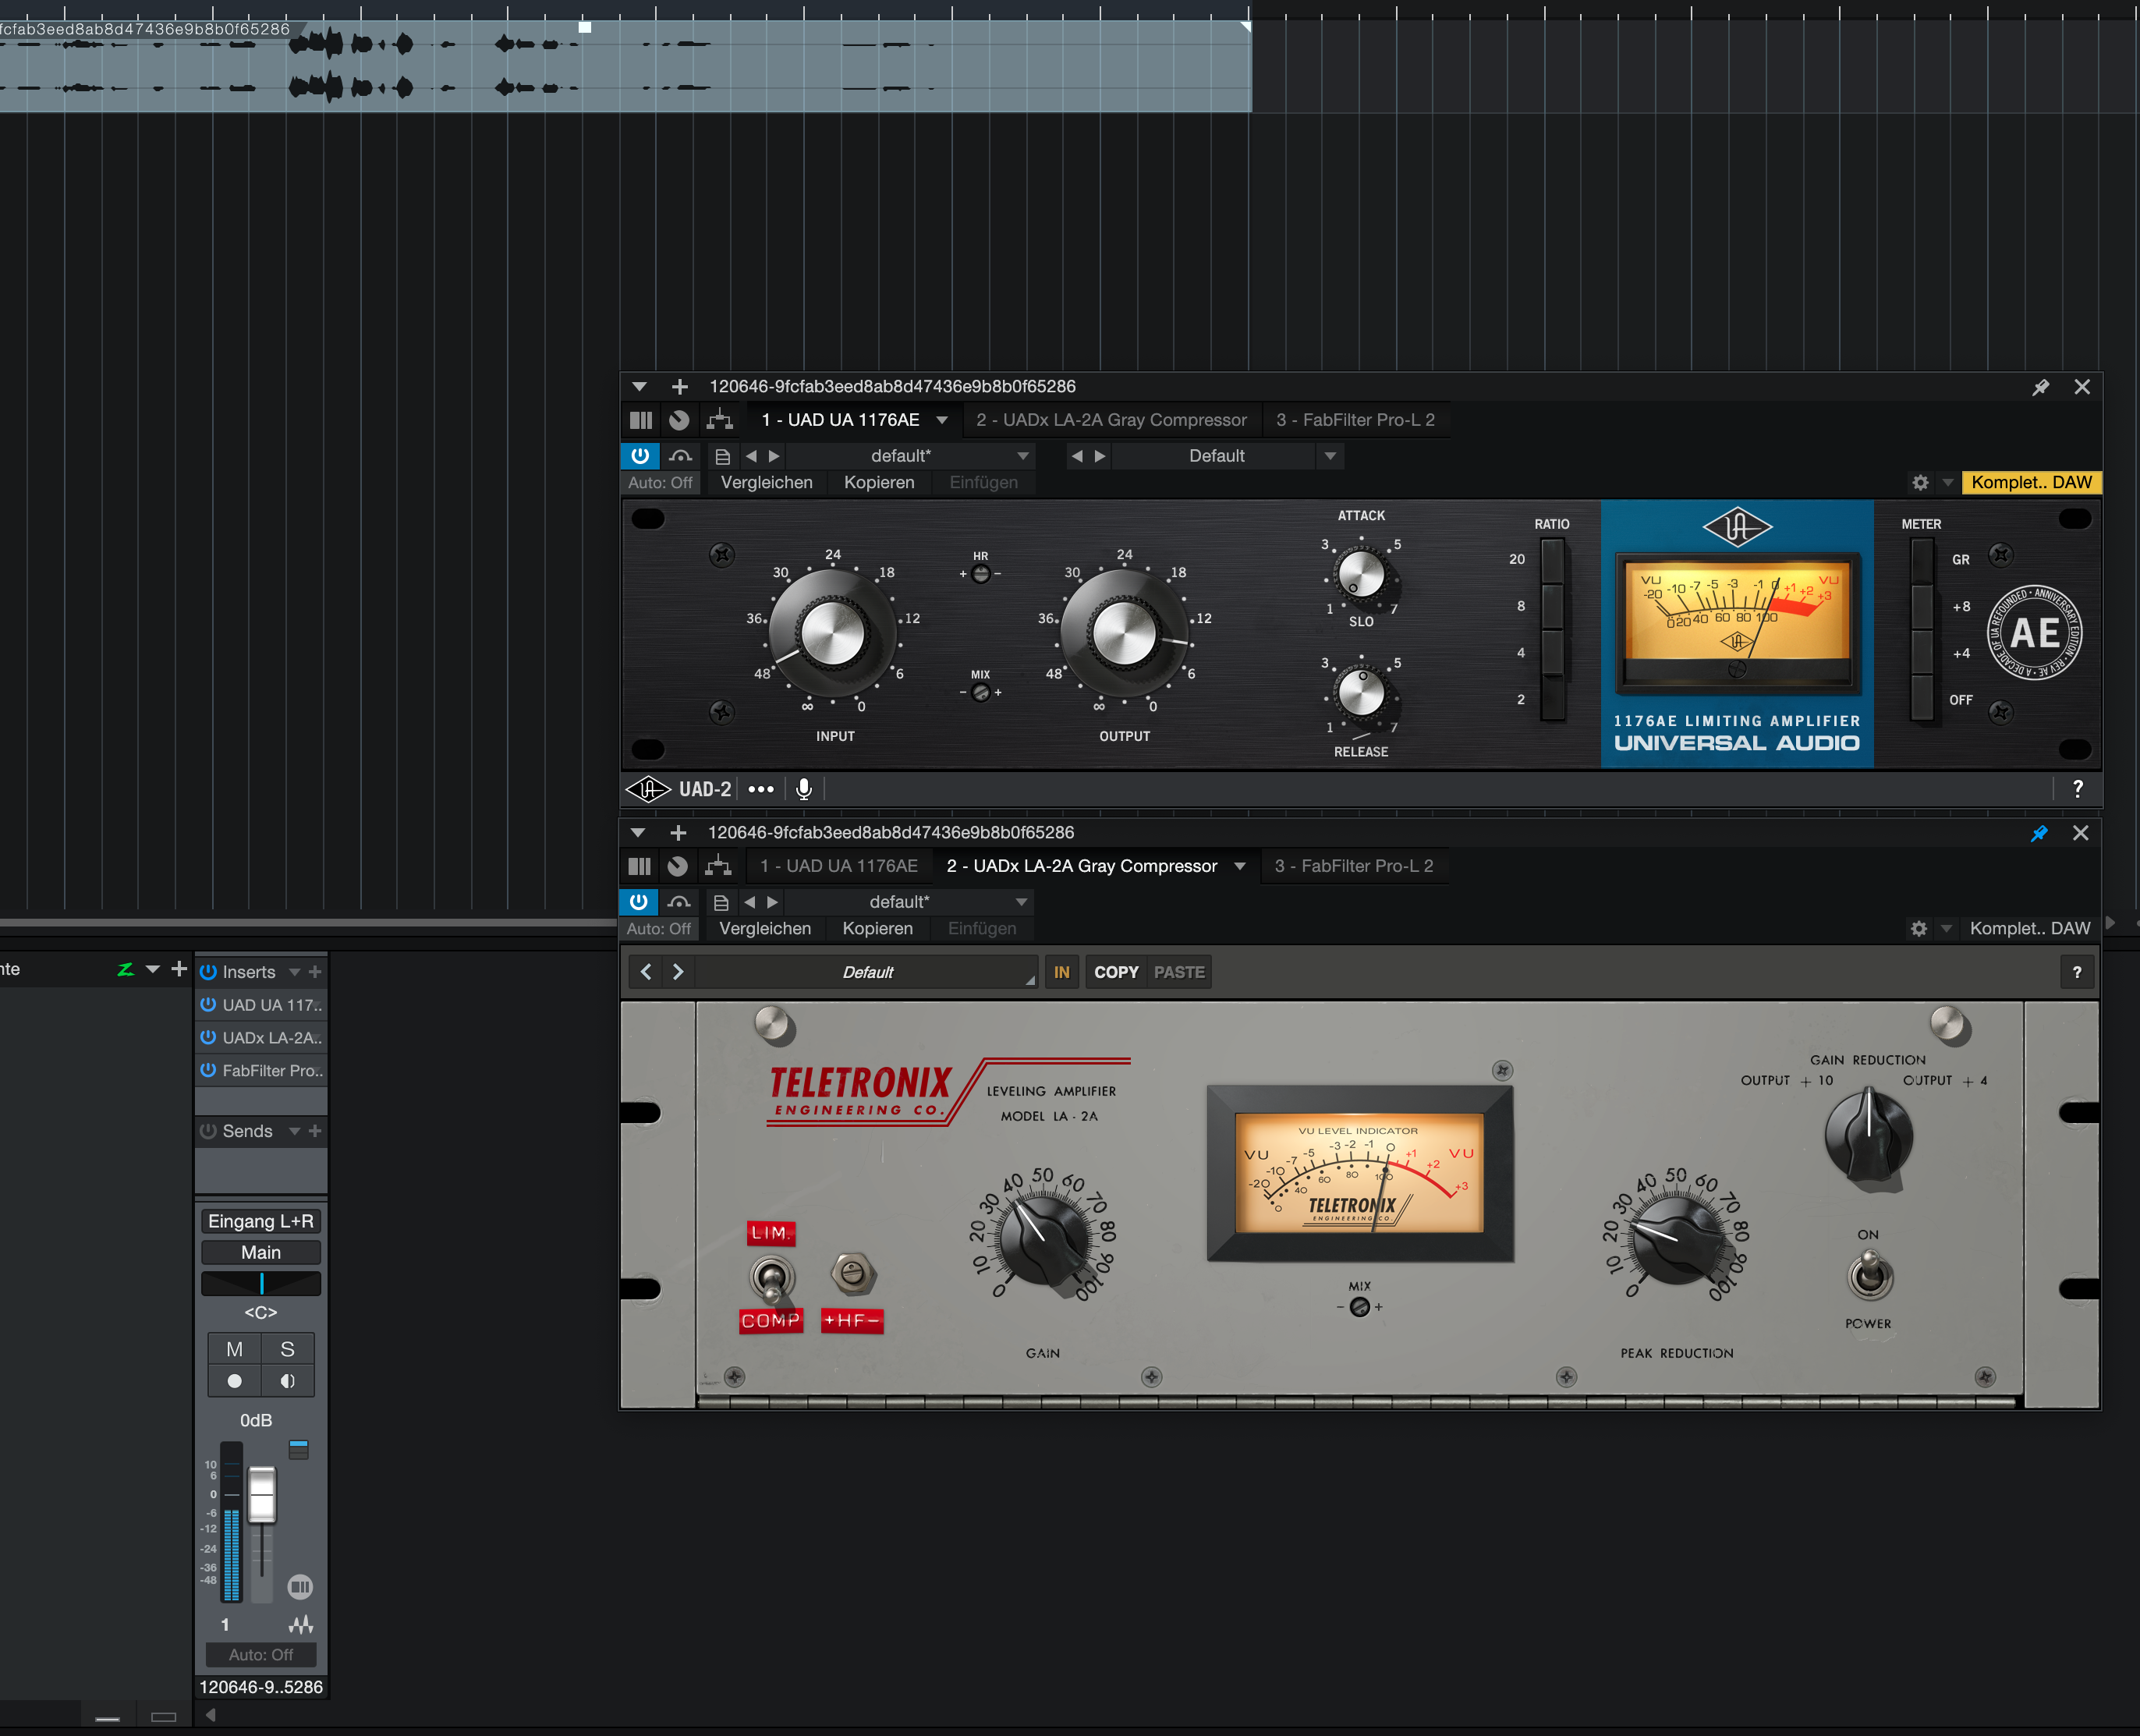Bypass the UAD UA 1176AE plugin power button
This screenshot has width=2140, height=1736.
pos(640,456)
